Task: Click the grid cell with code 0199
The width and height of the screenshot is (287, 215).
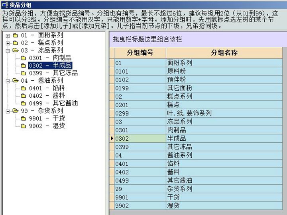Action: [140, 88]
